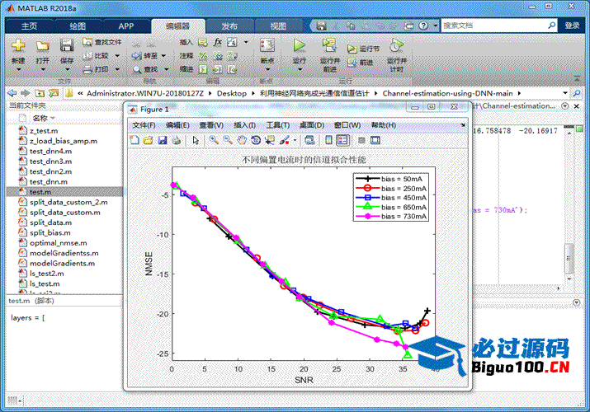Click the Data Cursor tool in Figure toolbar
This screenshot has width=590, height=412.
pos(269,140)
